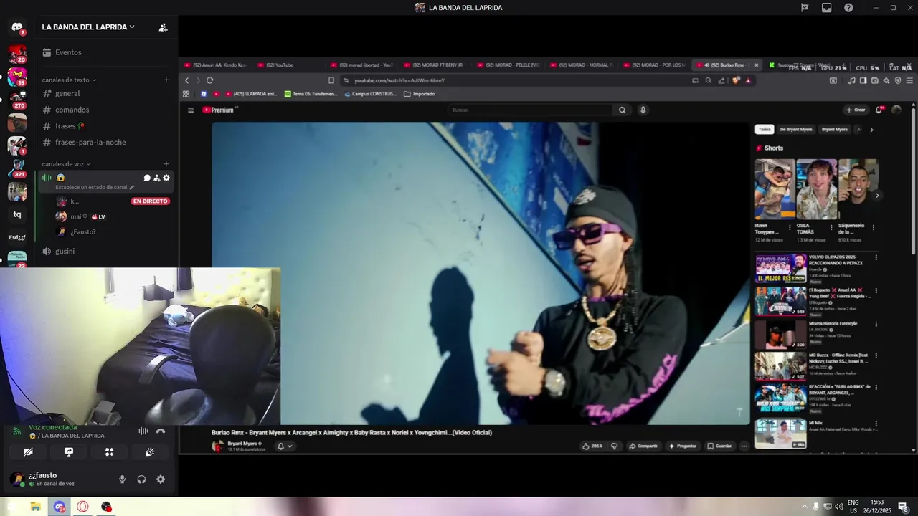Start an activity in Discord voice panel

point(109,452)
